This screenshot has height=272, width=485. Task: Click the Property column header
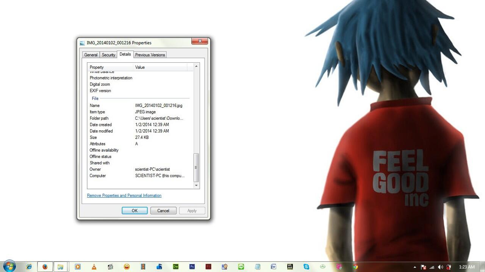click(x=111, y=67)
